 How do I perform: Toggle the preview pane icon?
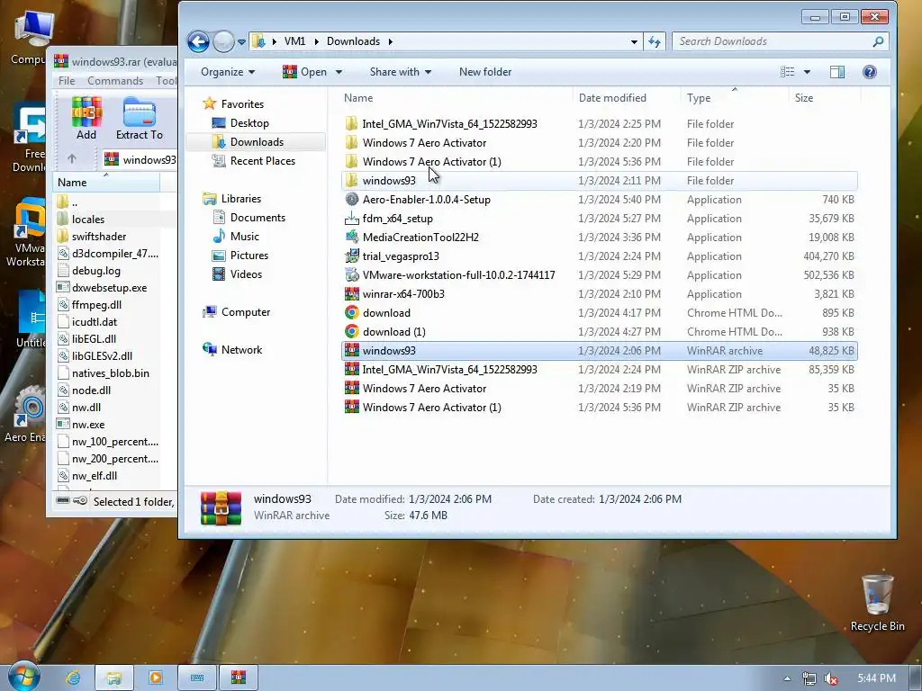point(836,72)
